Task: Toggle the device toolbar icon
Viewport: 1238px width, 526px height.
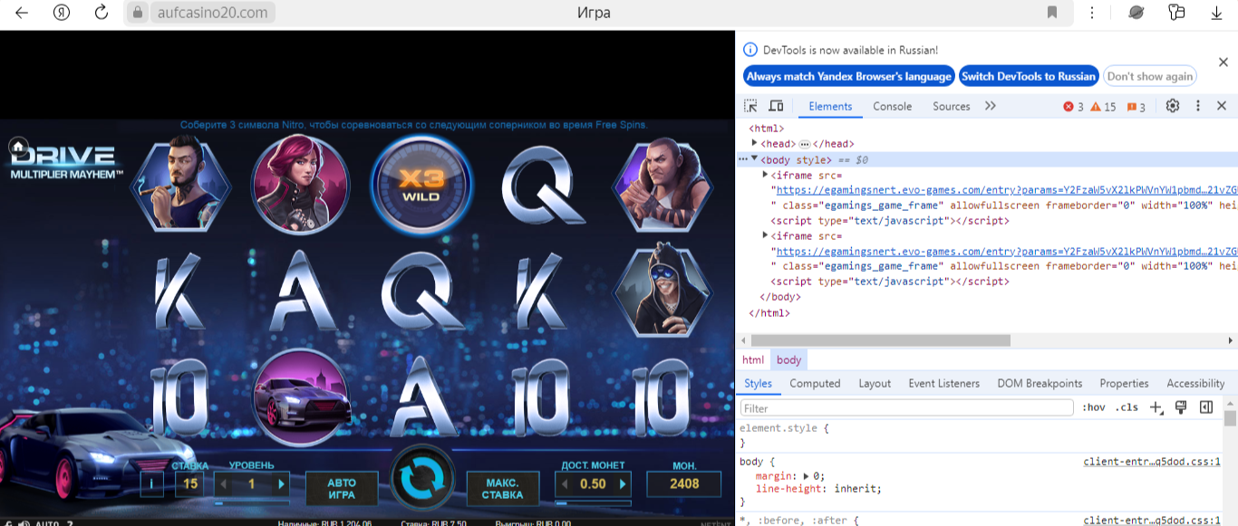Action: click(777, 106)
